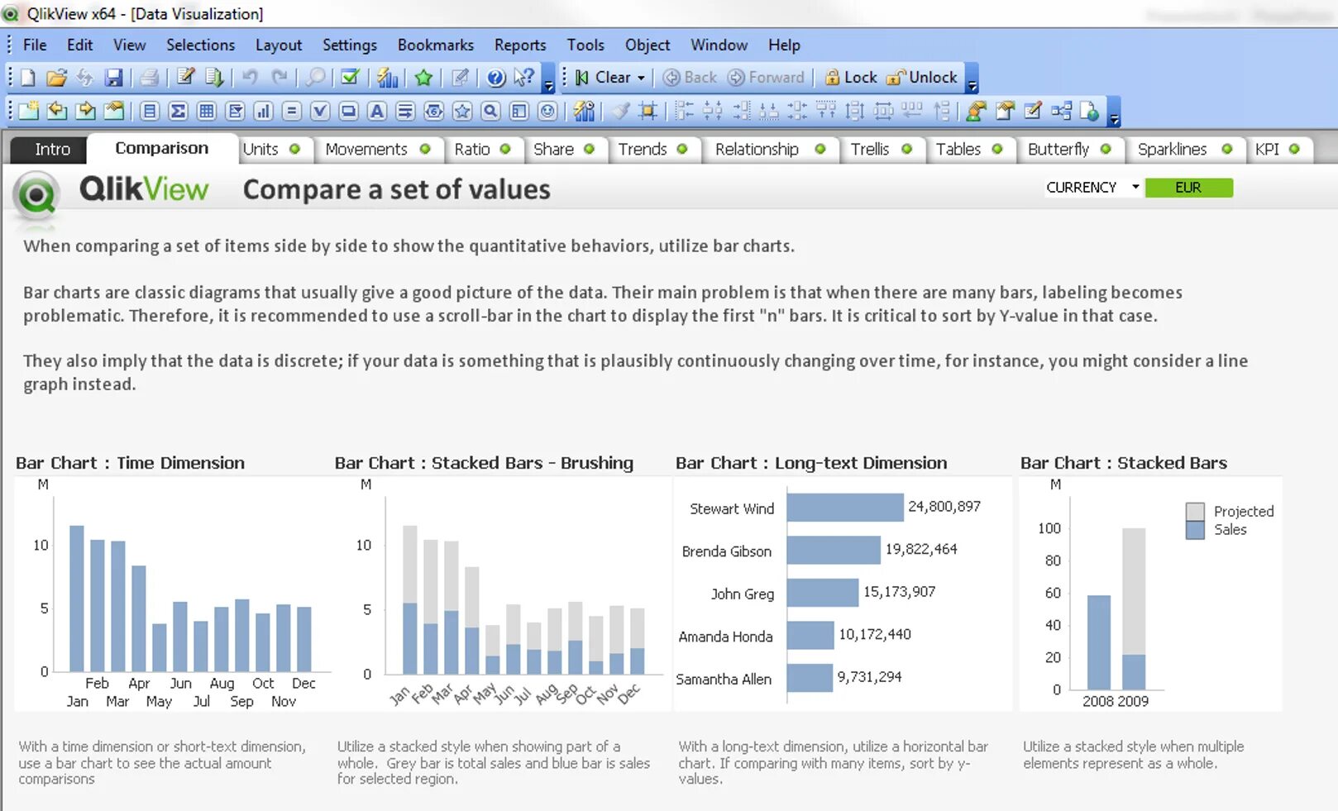Create a new document via toolbar icon
Screen dimensions: 1338x811
[x=28, y=78]
